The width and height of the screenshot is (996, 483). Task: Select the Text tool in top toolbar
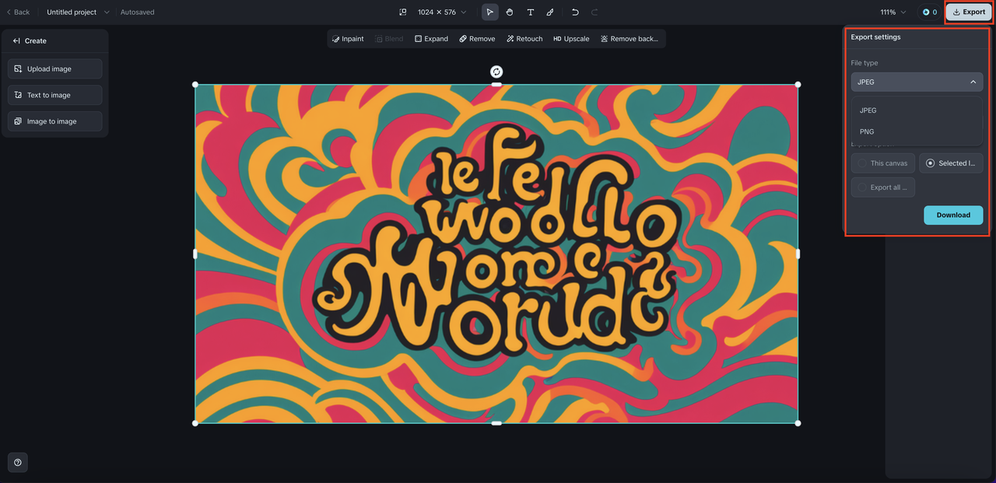(x=531, y=12)
